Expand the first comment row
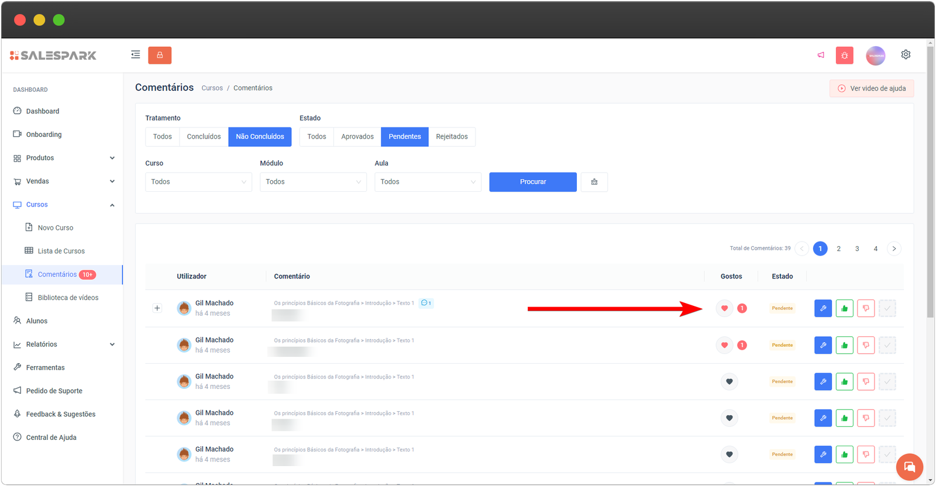 (157, 308)
